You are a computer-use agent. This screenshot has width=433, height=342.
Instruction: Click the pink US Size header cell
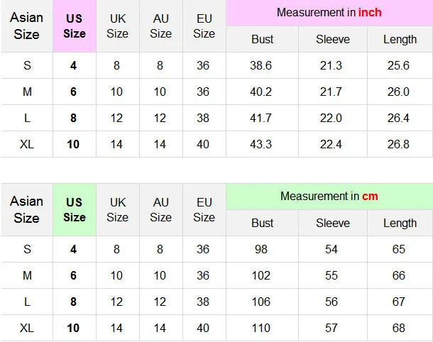tap(75, 26)
